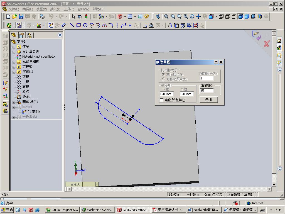Click the Undo icon
The height and width of the screenshot is (214, 285).
click(51, 16)
